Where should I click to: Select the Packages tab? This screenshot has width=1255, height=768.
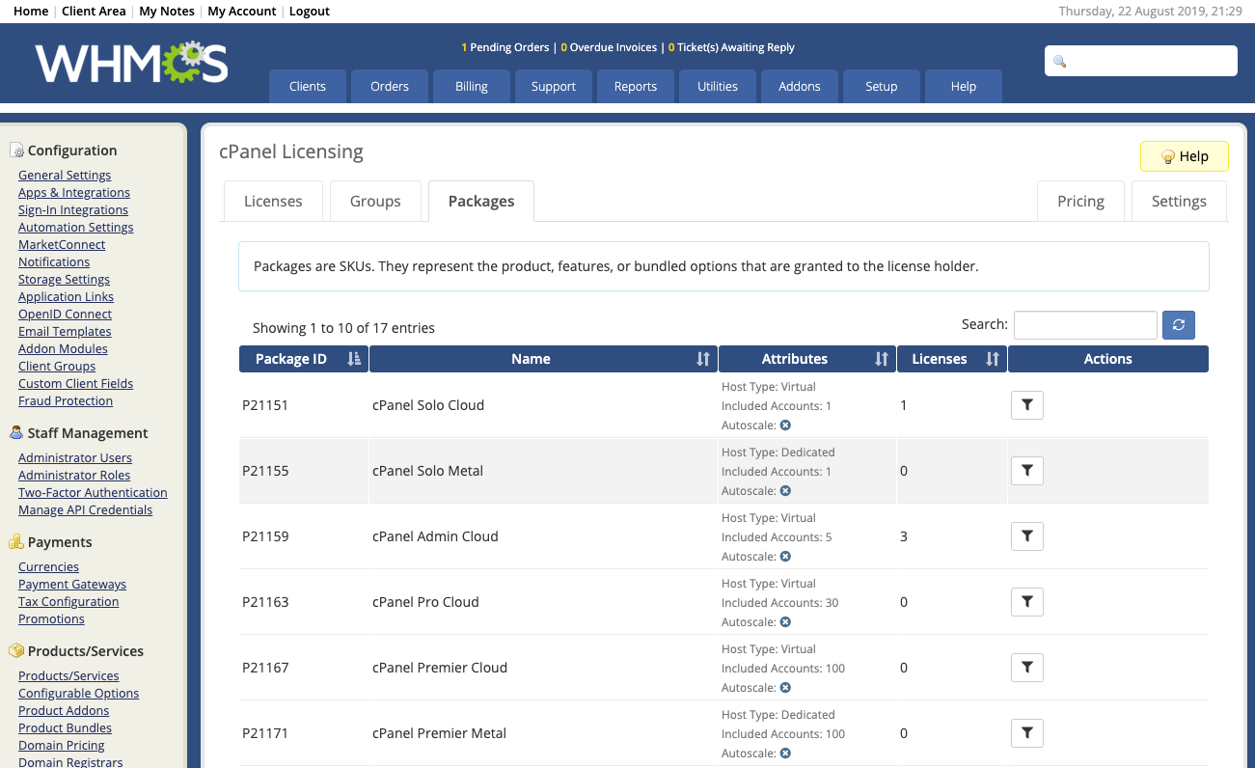[481, 201]
